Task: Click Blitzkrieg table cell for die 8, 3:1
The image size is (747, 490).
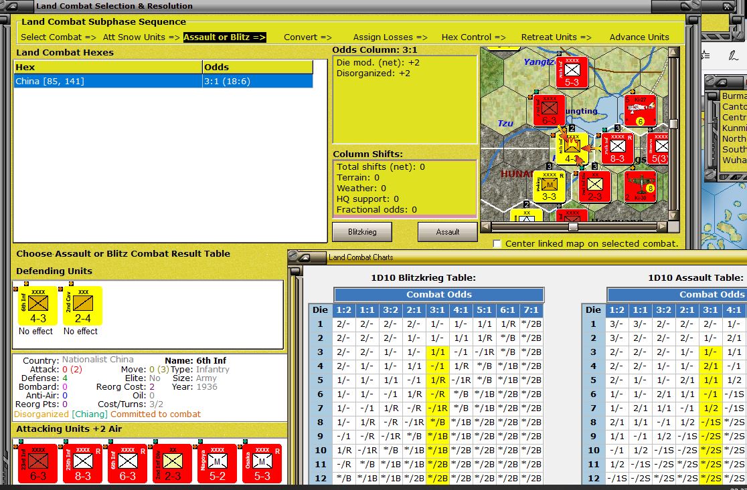Action: (437, 422)
